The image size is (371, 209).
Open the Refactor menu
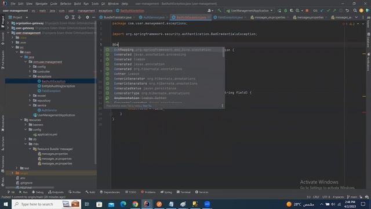[66, 3]
